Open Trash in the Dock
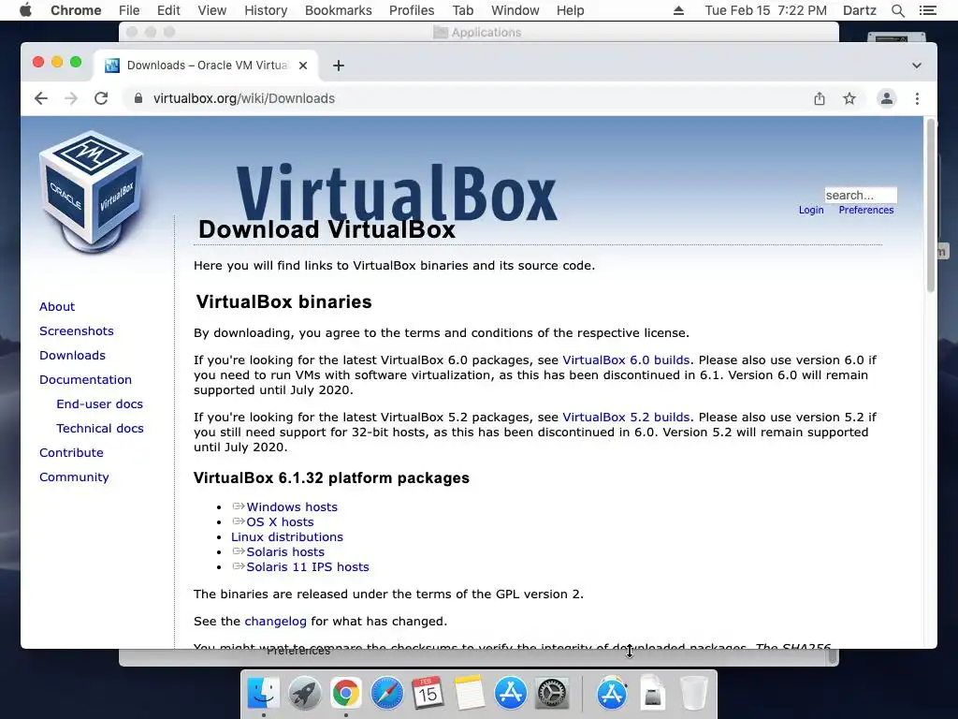This screenshot has width=958, height=719. tap(694, 693)
